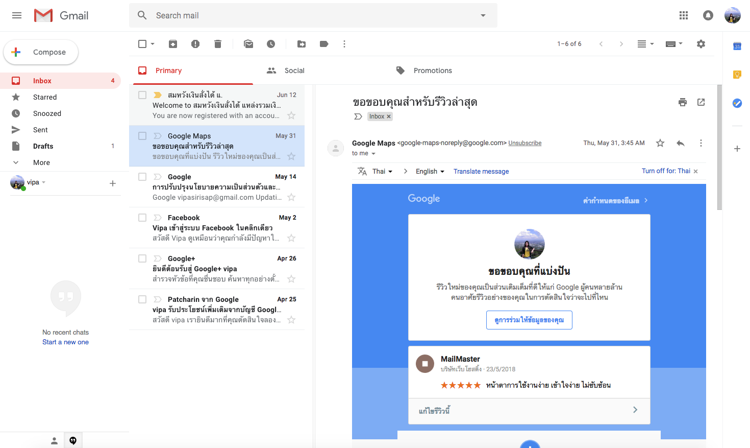Open the Inbox folder

click(60, 81)
